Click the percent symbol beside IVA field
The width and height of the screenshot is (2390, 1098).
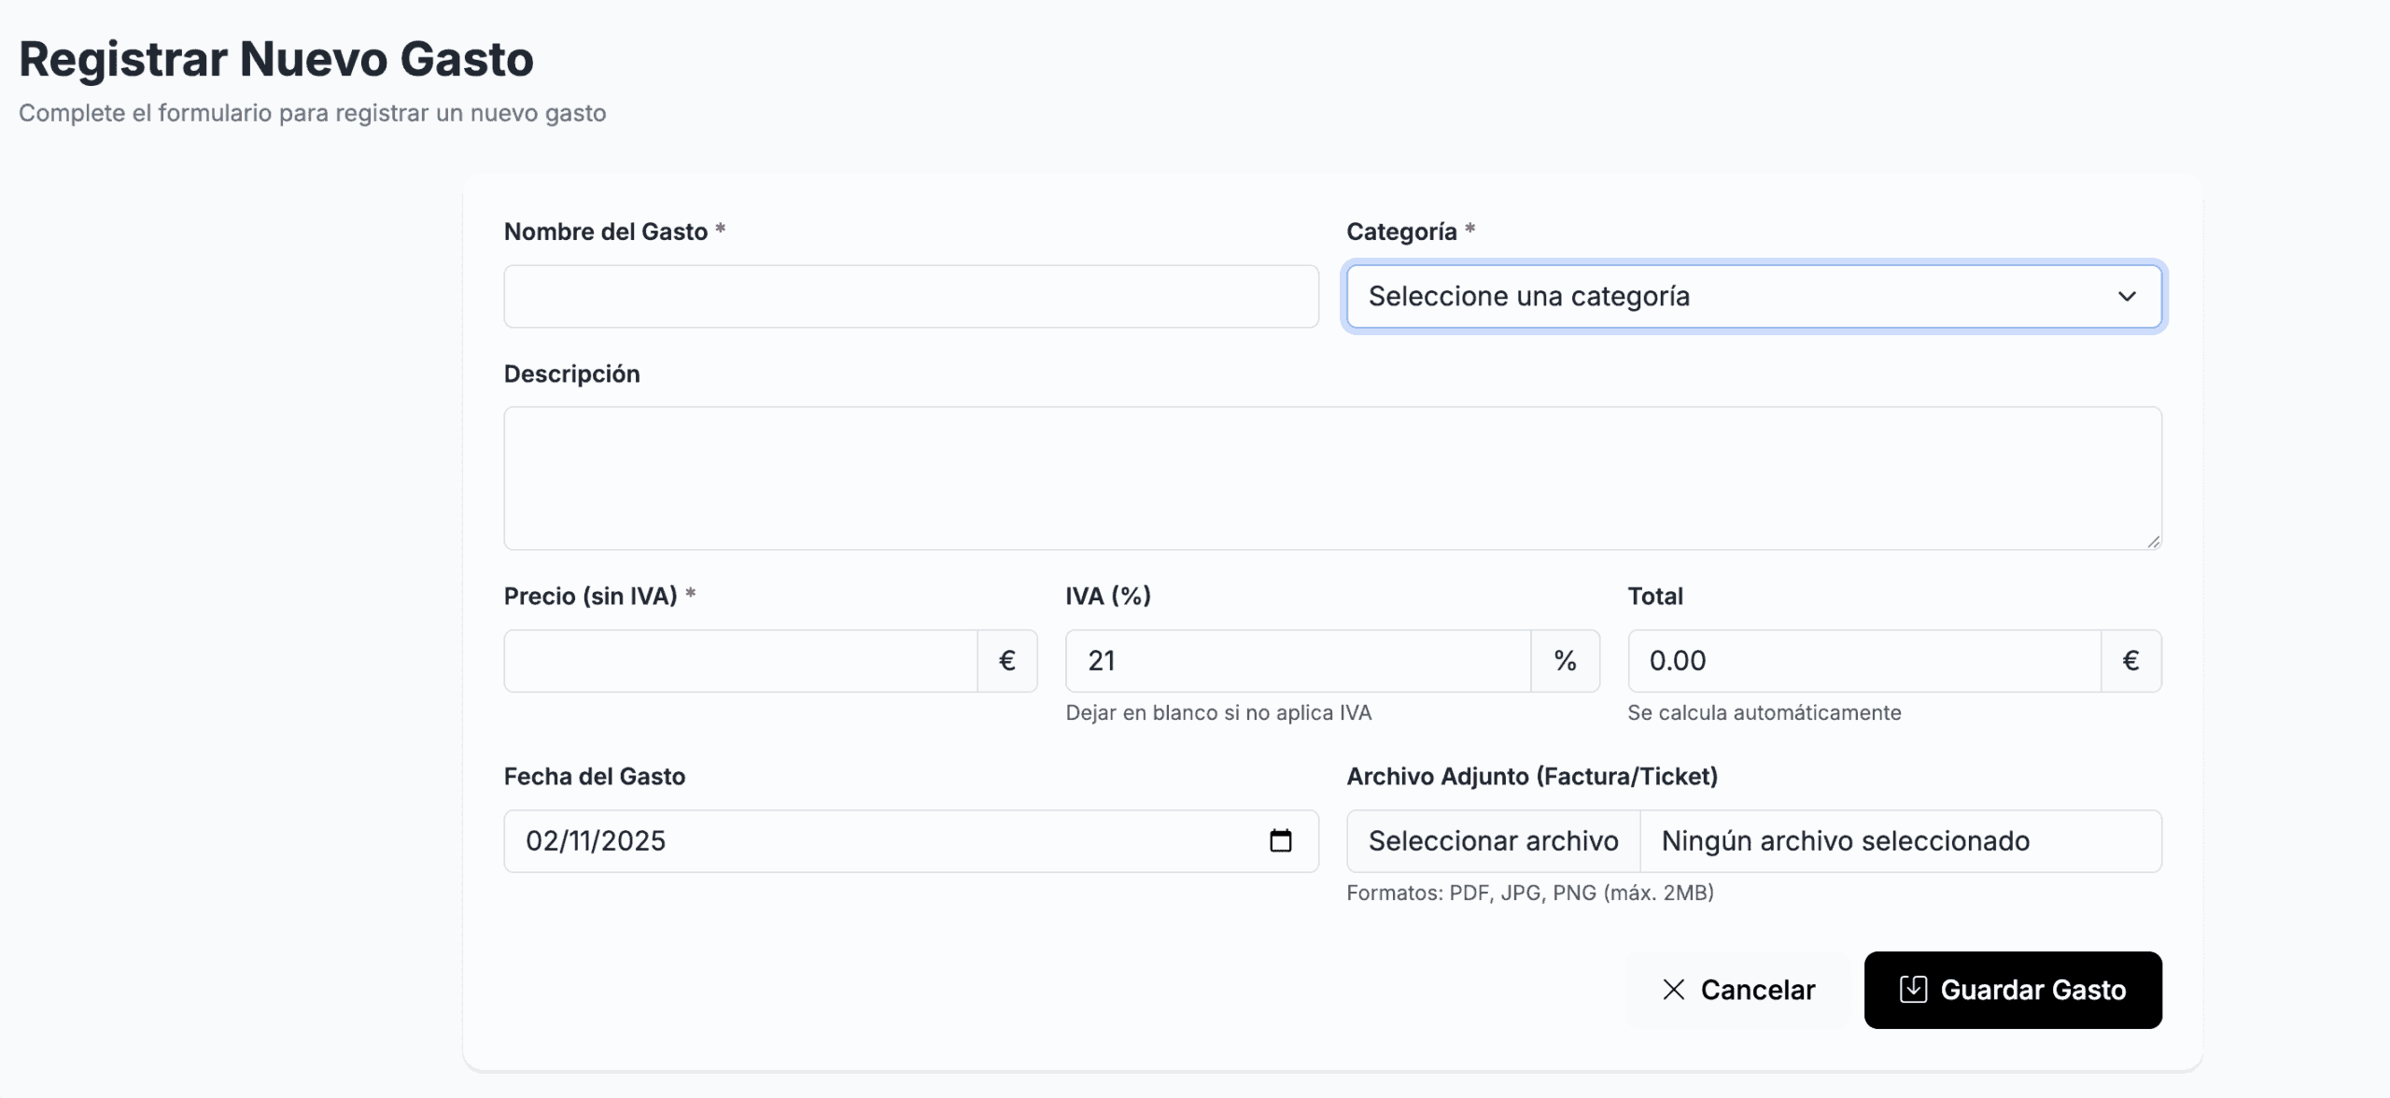point(1565,661)
